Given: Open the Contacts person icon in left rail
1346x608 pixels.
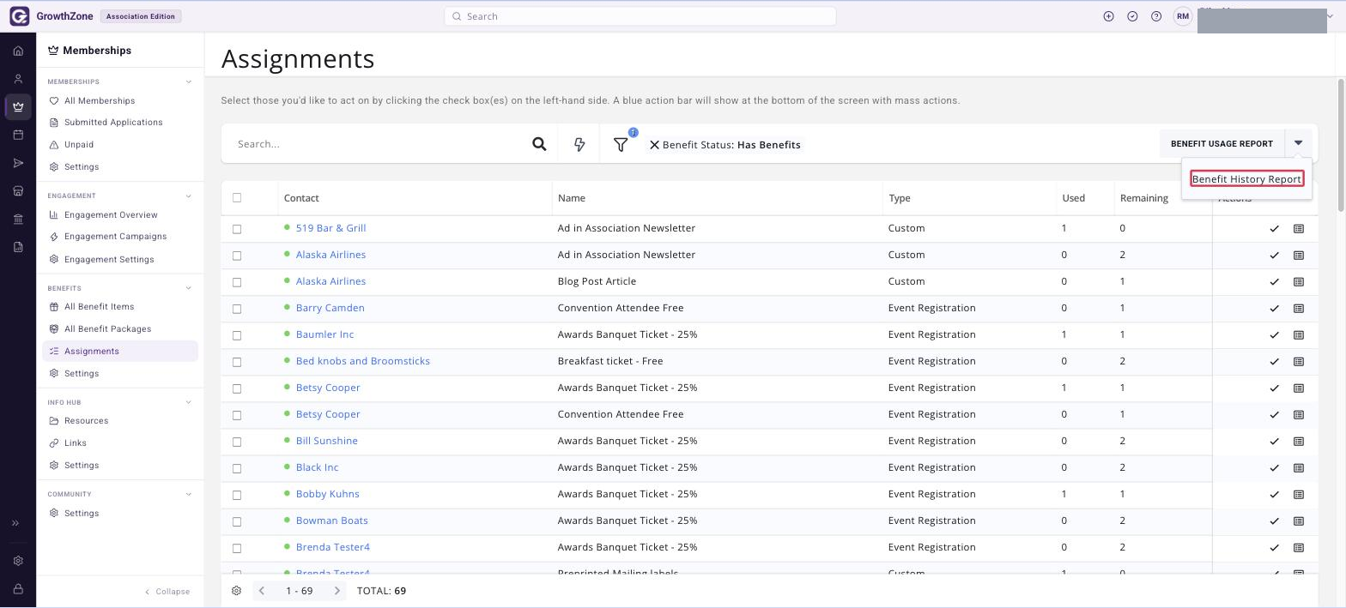Looking at the screenshot, I should click(x=18, y=79).
